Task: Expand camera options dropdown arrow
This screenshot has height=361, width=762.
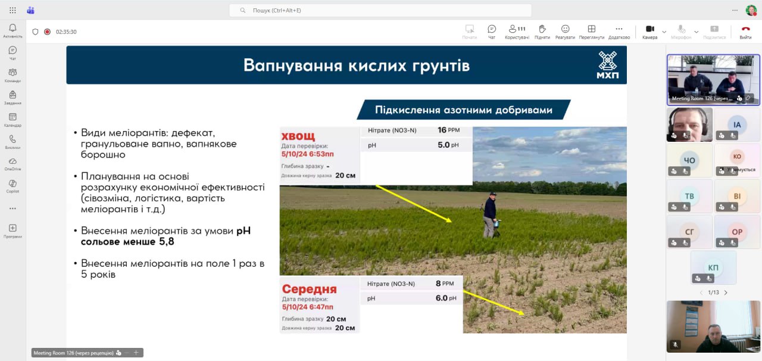Action: 664,32
